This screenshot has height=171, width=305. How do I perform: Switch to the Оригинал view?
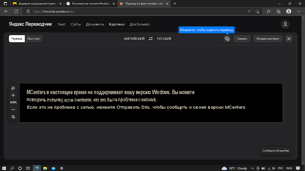(34, 39)
